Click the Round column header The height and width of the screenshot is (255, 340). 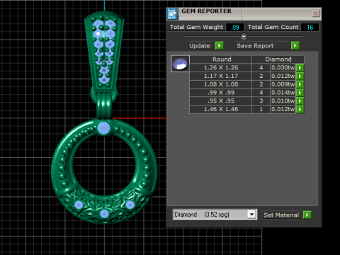221,59
